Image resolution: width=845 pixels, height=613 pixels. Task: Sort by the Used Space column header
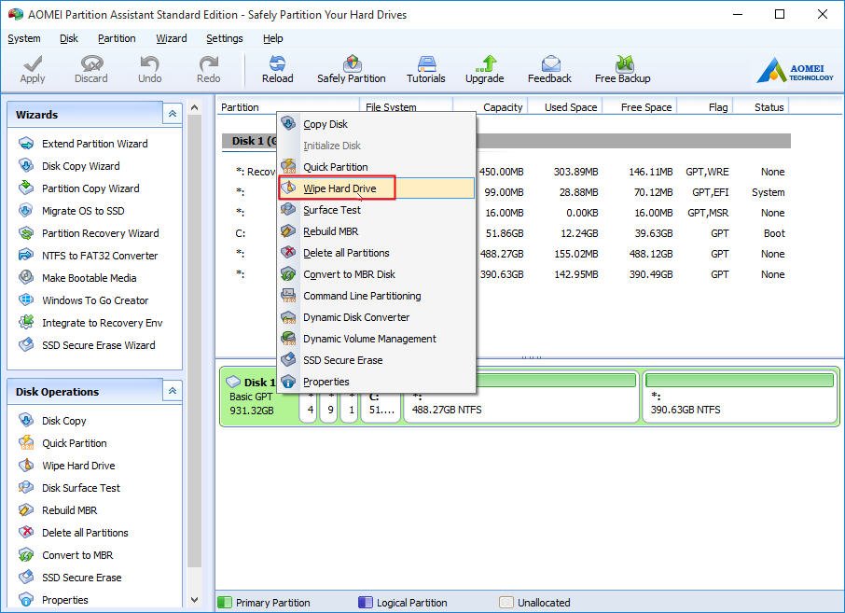[x=565, y=107]
